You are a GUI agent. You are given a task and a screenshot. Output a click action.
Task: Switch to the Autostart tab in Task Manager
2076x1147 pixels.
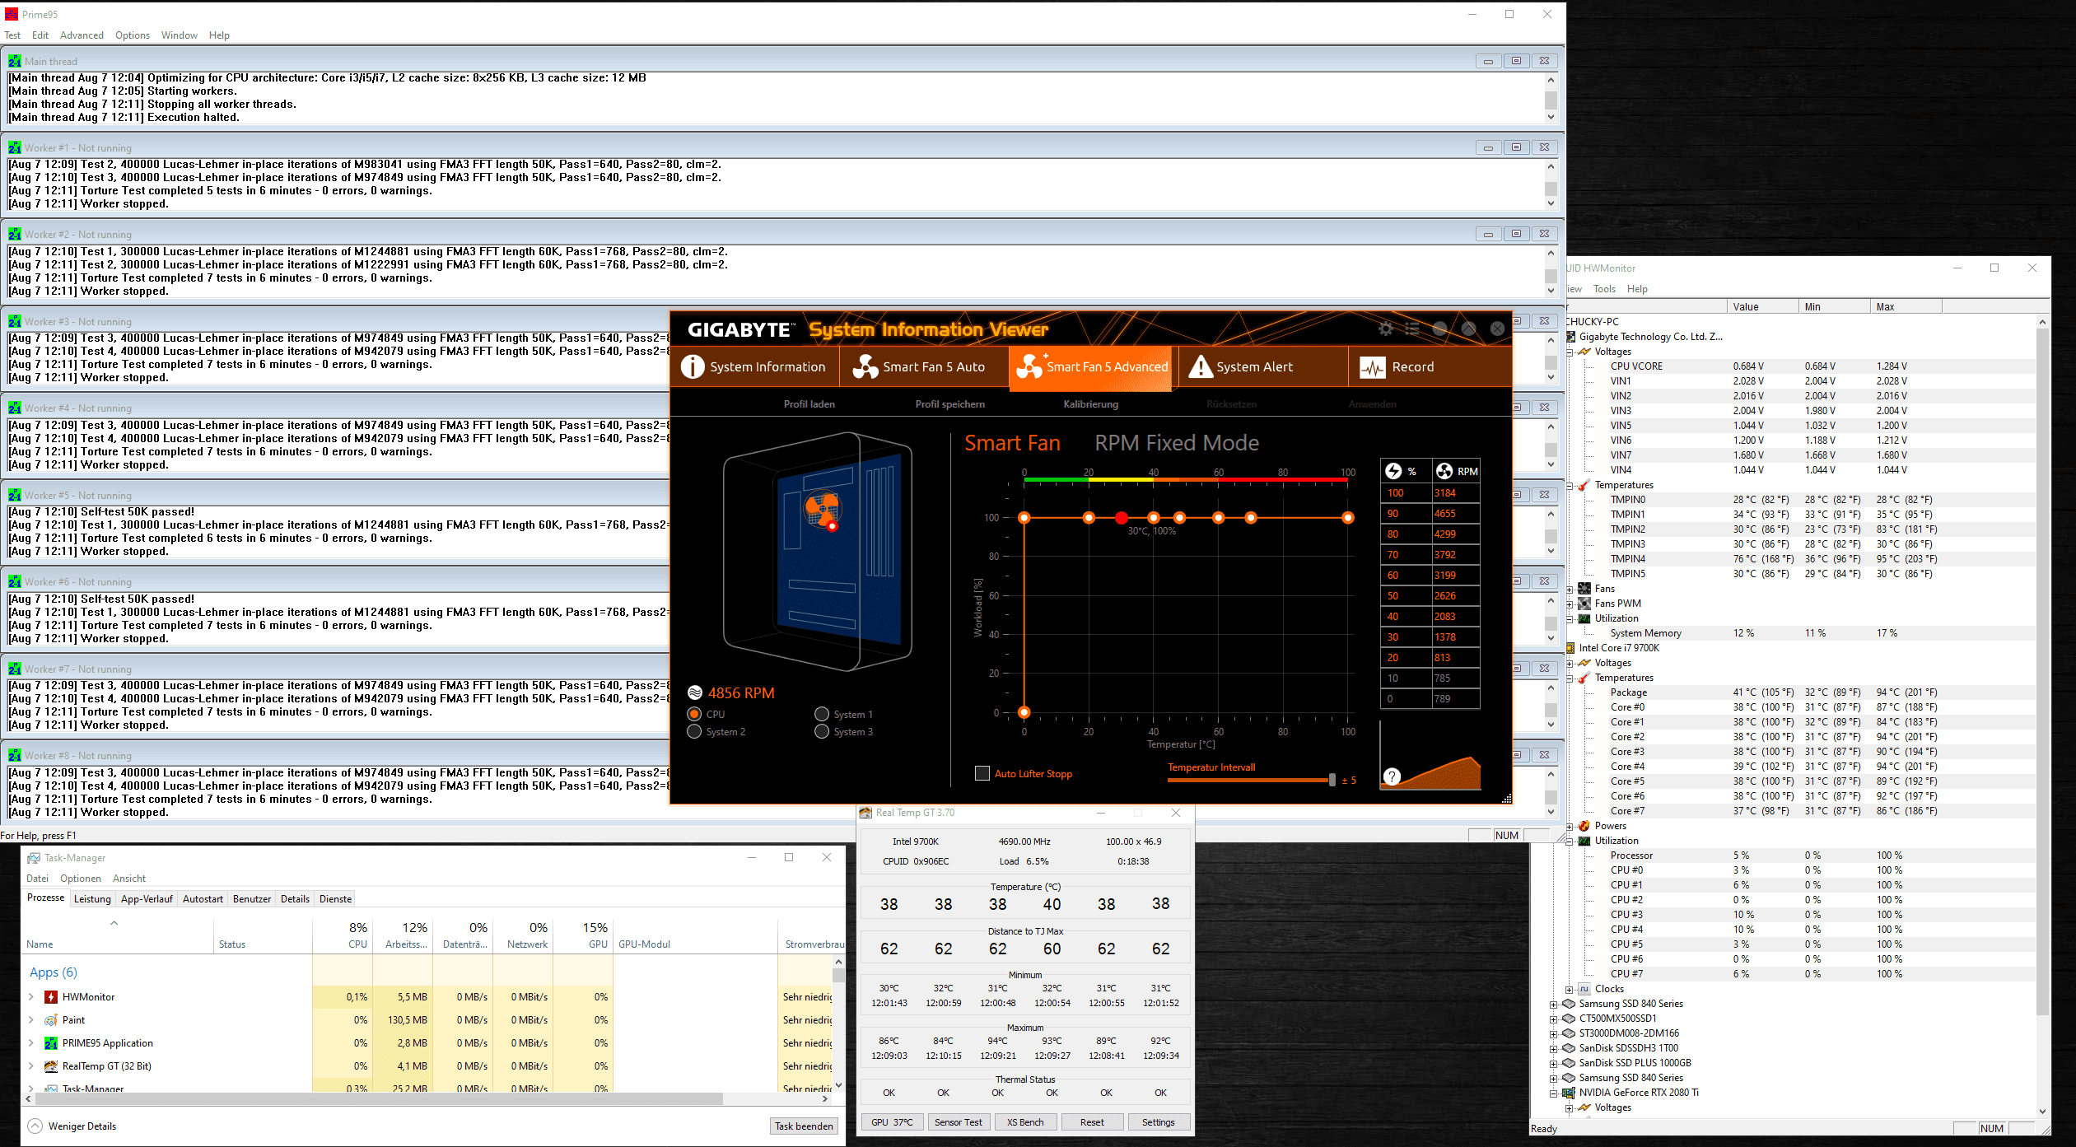click(x=203, y=898)
